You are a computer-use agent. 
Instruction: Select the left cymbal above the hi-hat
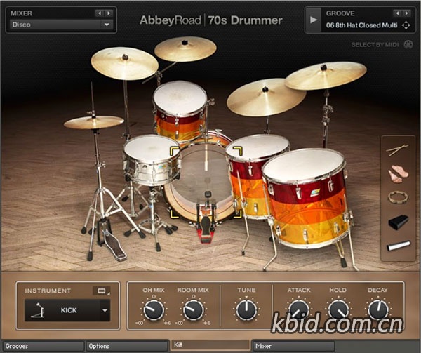(125, 64)
